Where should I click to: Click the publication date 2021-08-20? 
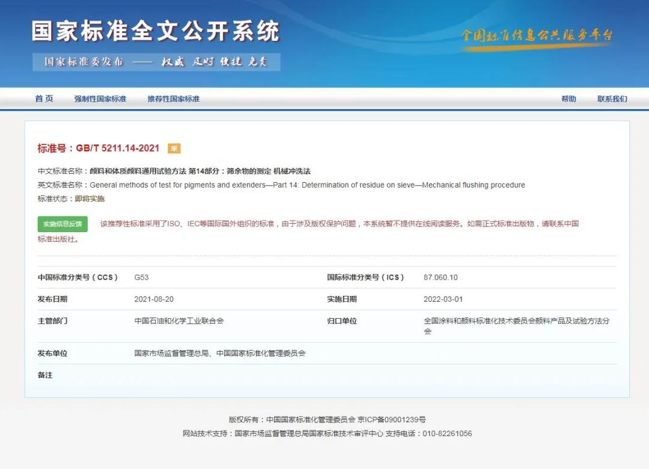pyautogui.click(x=154, y=299)
